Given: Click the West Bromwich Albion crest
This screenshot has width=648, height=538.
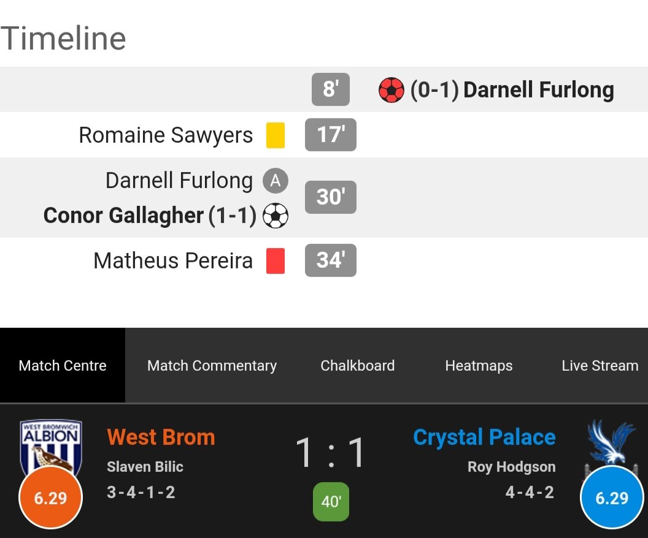Looking at the screenshot, I should [x=51, y=447].
